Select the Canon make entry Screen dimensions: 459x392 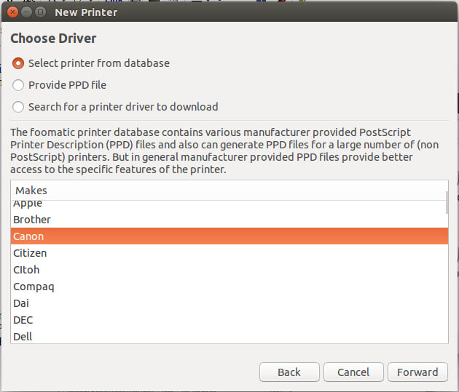pyautogui.click(x=29, y=236)
